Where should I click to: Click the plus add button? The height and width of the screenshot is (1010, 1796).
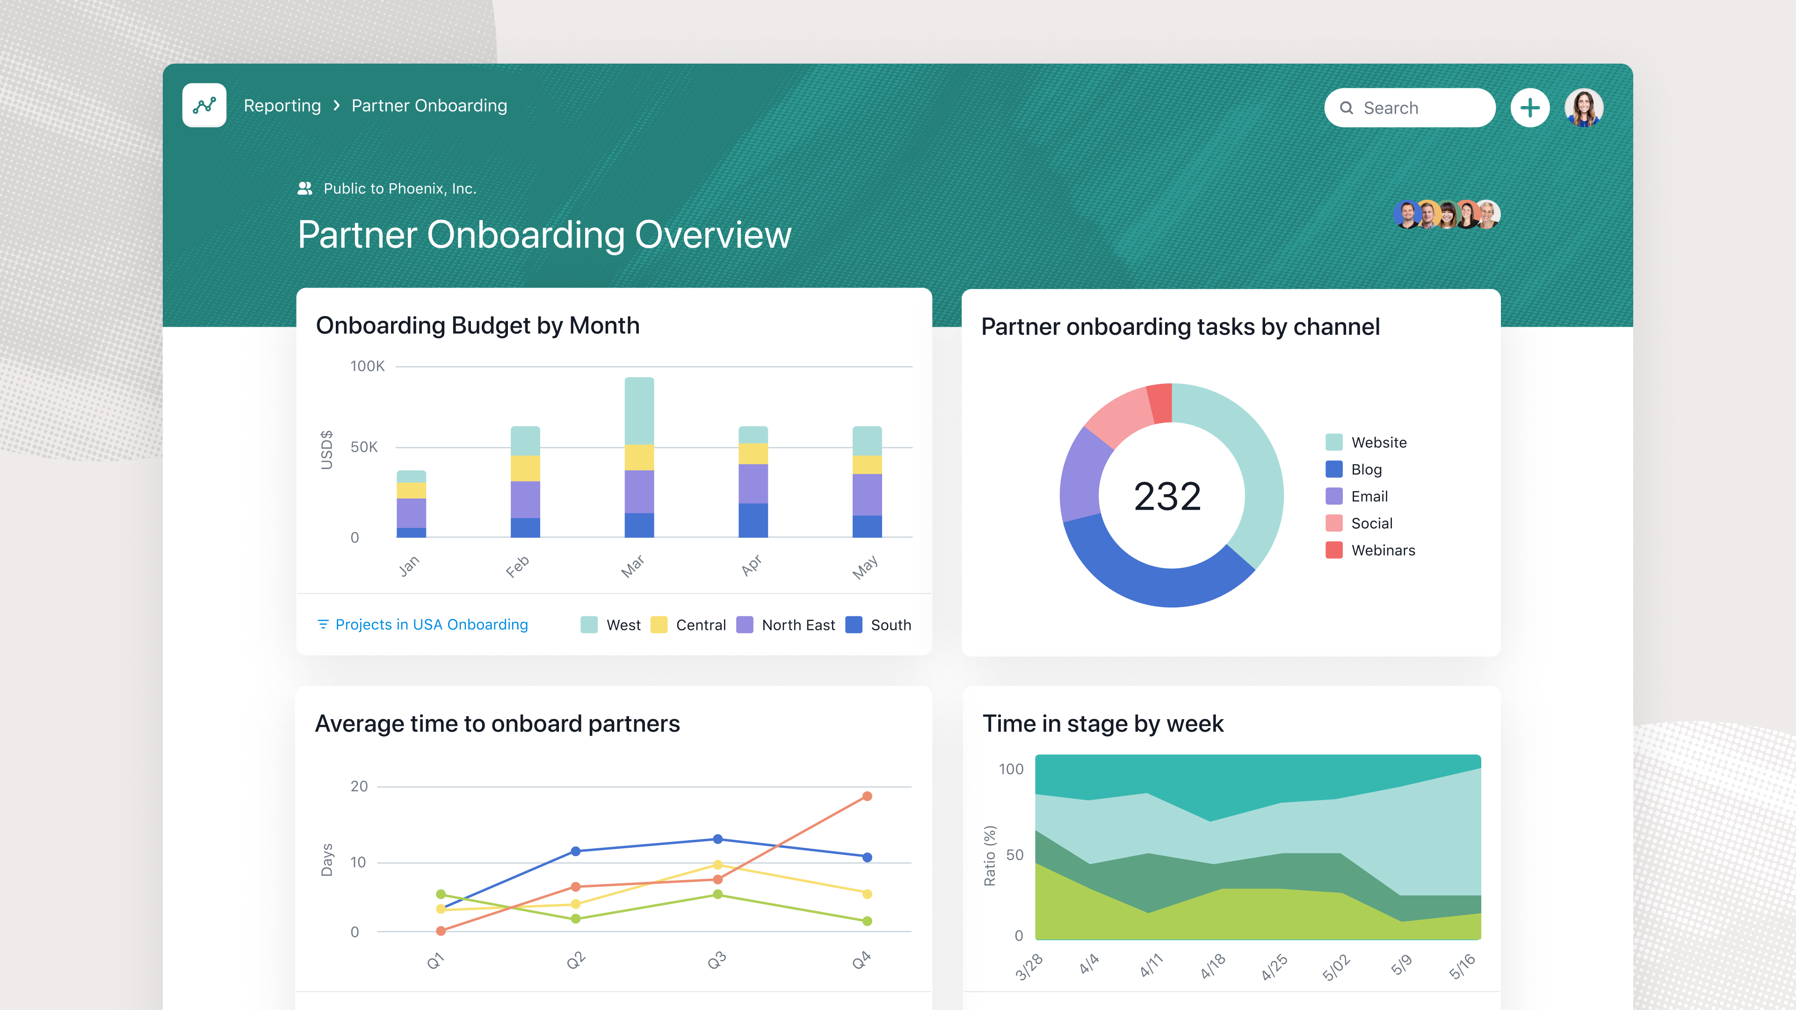[1530, 108]
